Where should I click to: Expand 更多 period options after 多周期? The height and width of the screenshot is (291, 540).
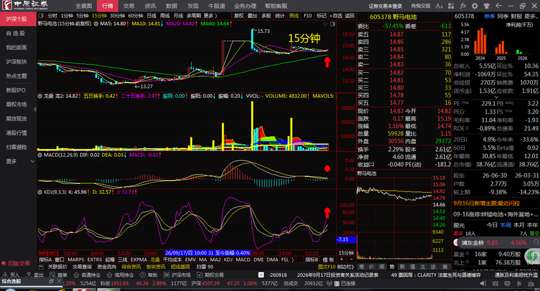[x=210, y=16]
